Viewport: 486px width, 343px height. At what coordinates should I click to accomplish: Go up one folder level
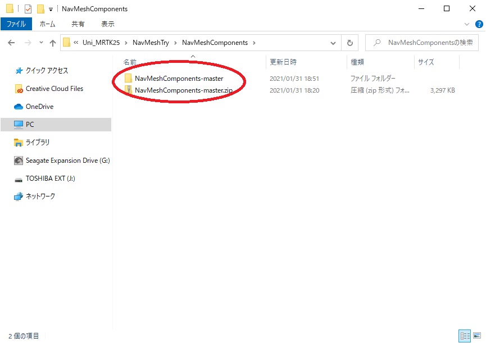53,43
